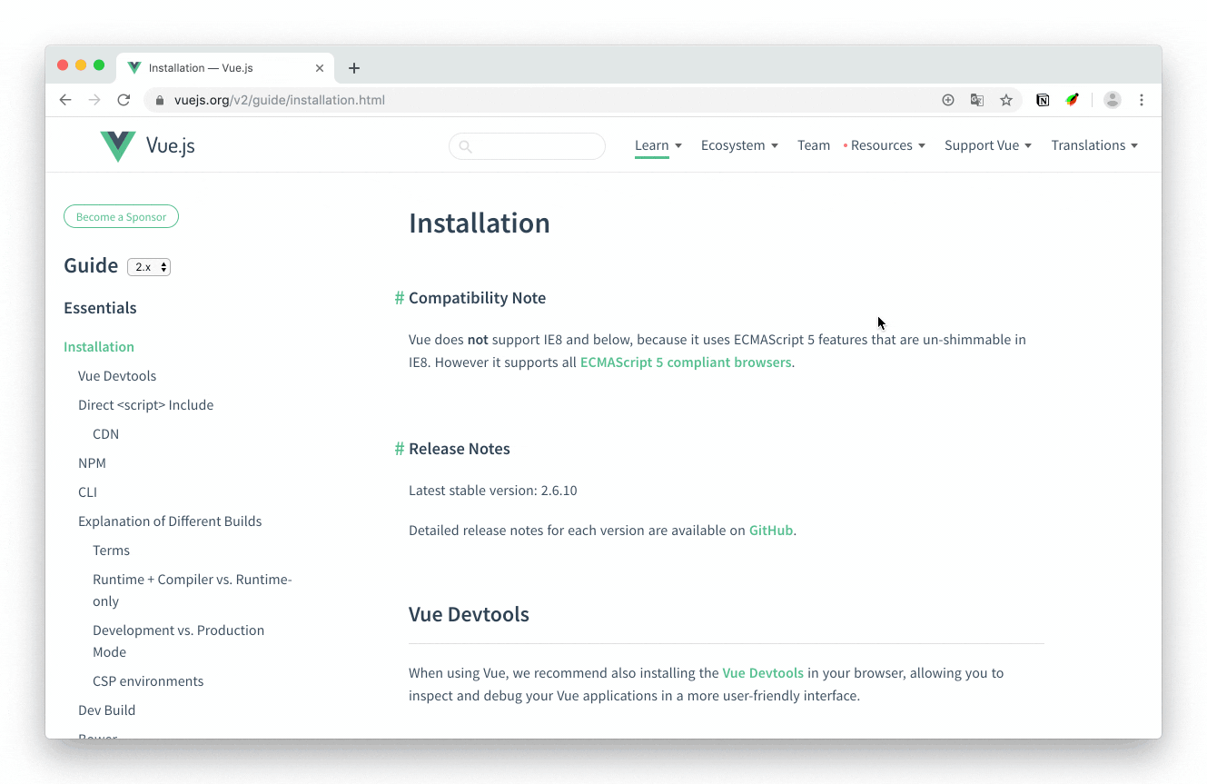Open the GitHub release notes link
Viewport: 1207px width, 784px height.
coord(771,531)
